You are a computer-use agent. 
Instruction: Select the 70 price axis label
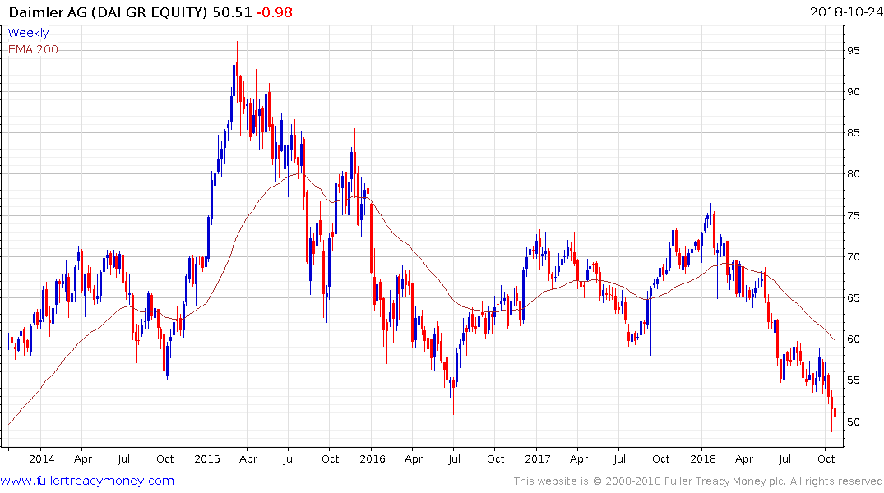(853, 257)
